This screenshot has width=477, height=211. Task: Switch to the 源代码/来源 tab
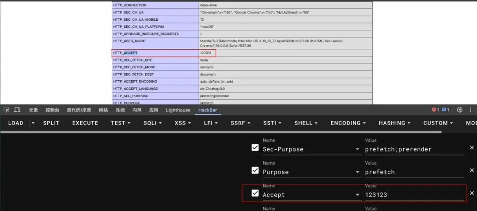point(79,110)
